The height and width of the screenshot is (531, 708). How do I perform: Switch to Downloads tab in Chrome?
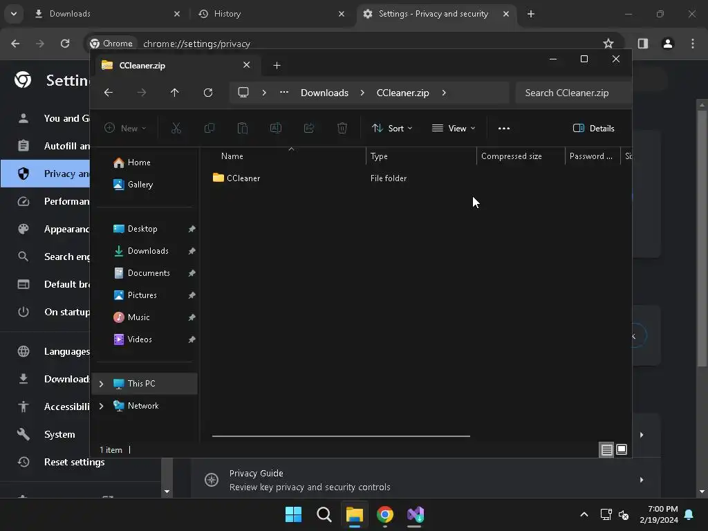[107, 14]
